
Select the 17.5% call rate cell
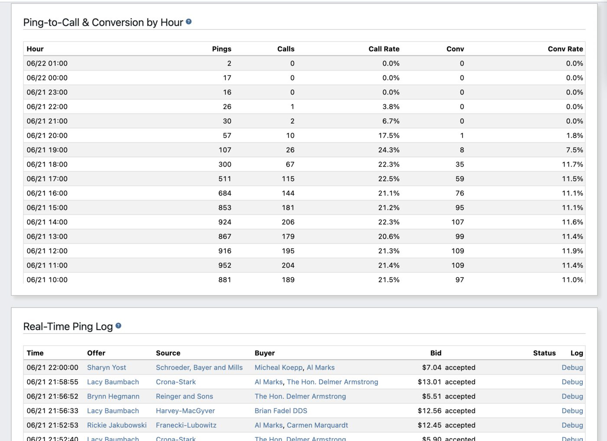pyautogui.click(x=389, y=135)
